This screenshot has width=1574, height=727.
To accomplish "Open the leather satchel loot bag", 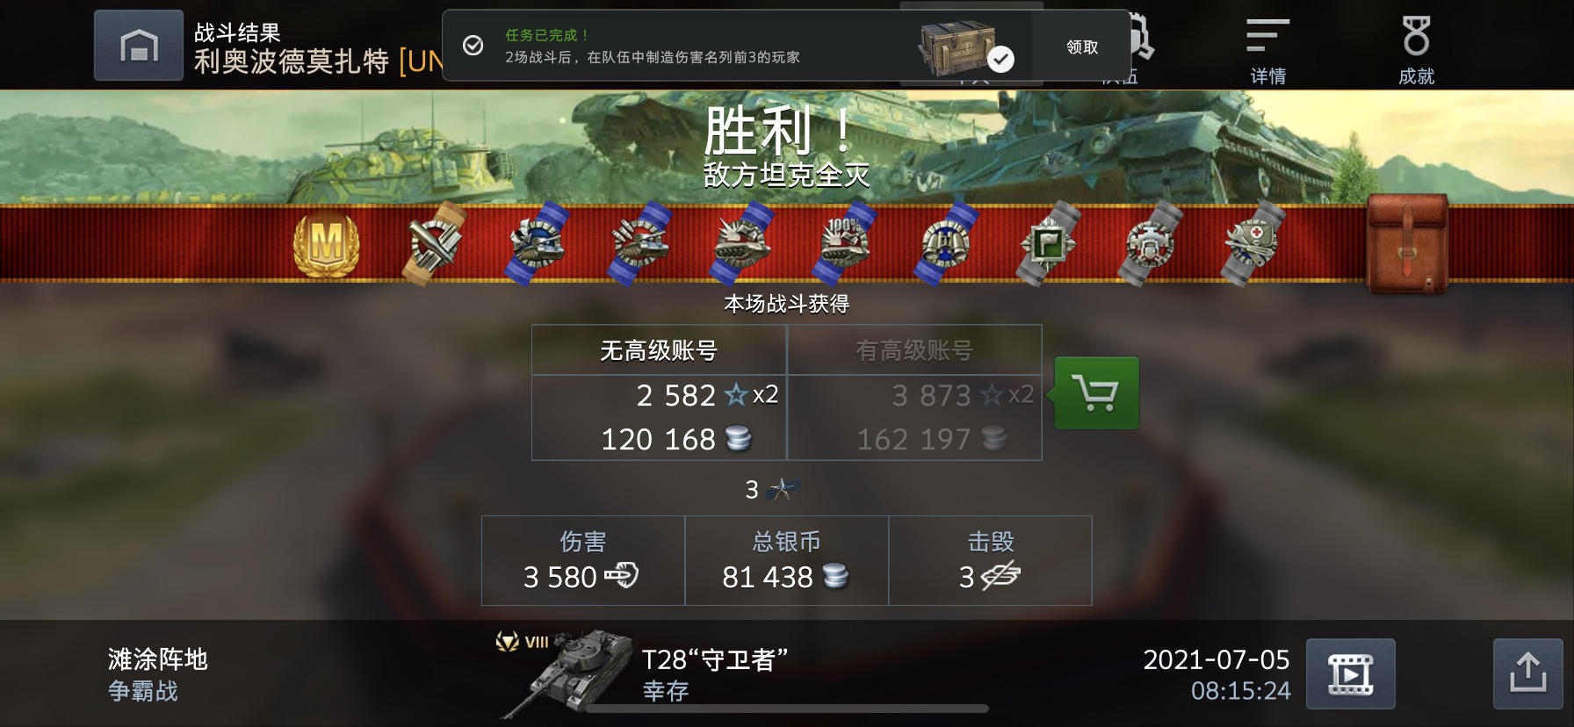I will tap(1407, 243).
